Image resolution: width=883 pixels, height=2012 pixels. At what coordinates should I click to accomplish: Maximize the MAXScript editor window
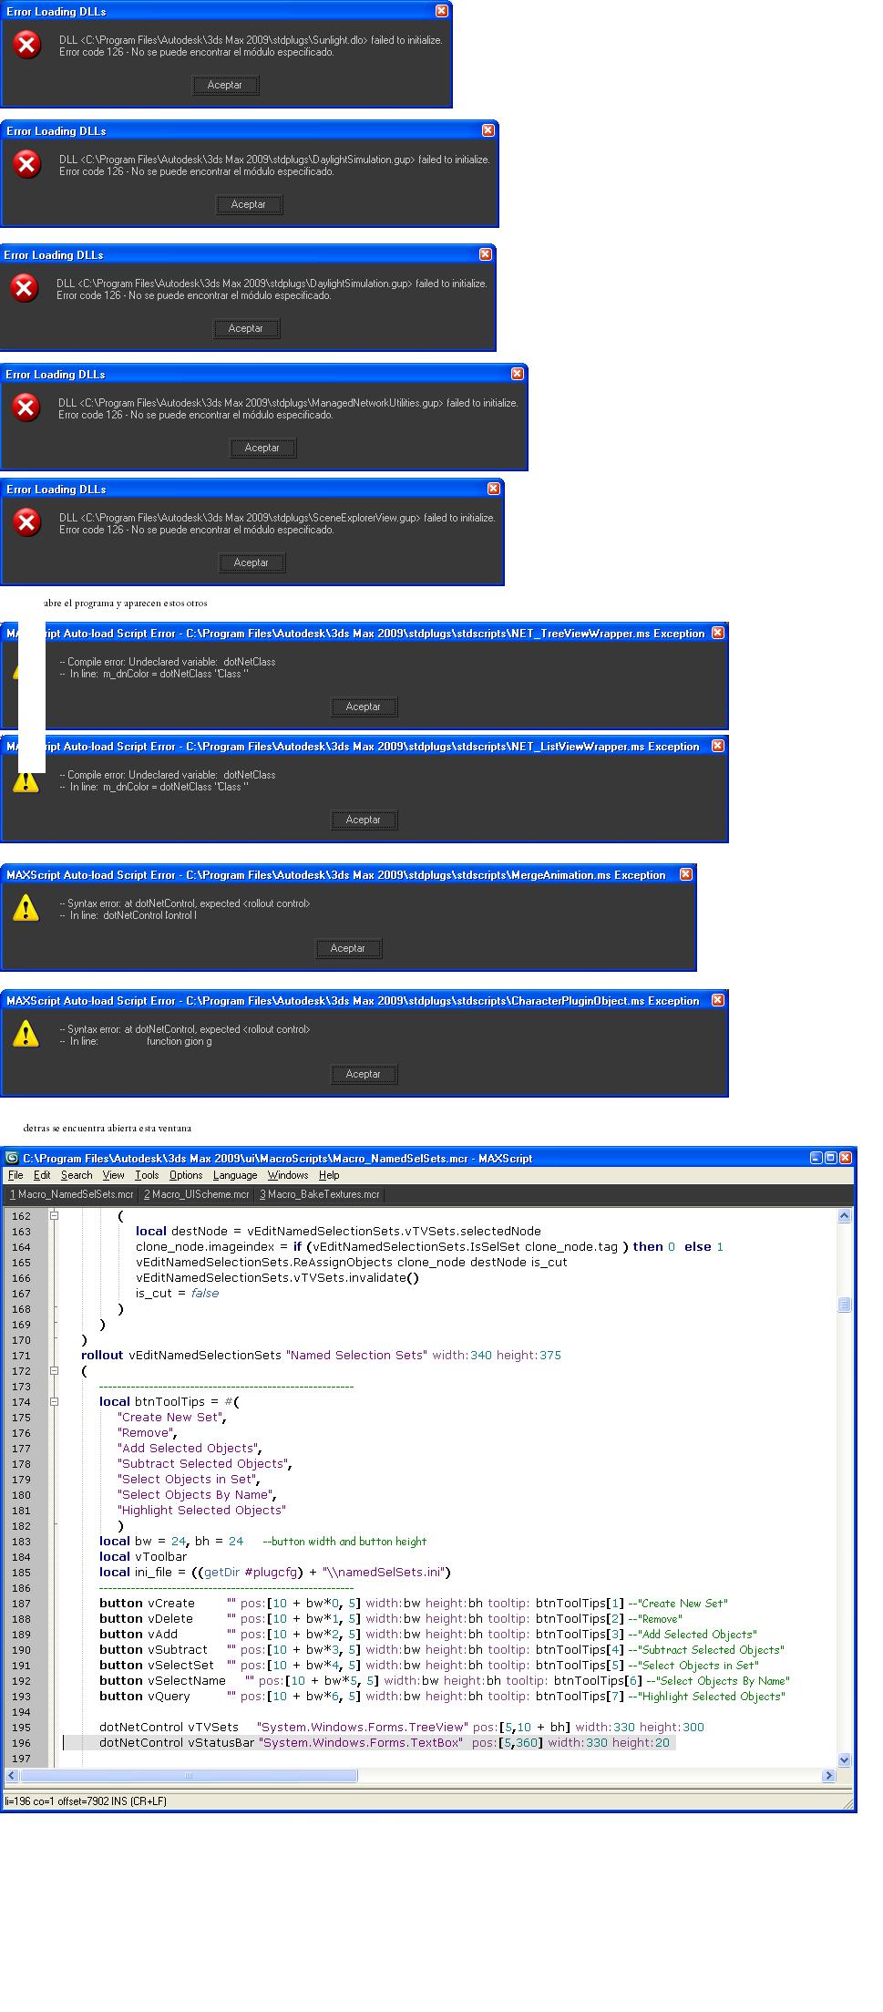click(830, 1158)
